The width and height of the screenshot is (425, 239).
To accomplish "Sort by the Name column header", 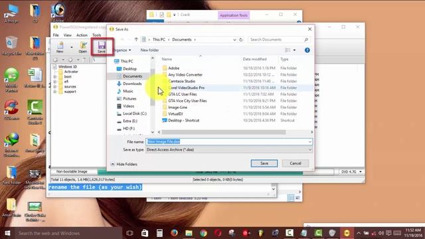I will [x=167, y=59].
